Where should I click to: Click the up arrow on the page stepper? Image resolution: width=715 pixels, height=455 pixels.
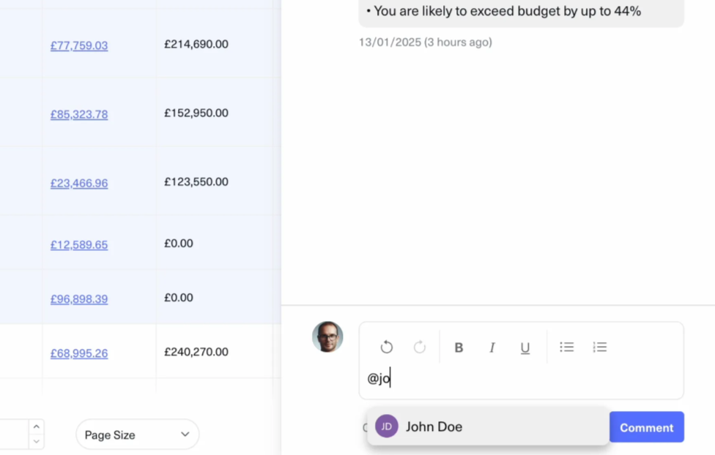(36, 425)
